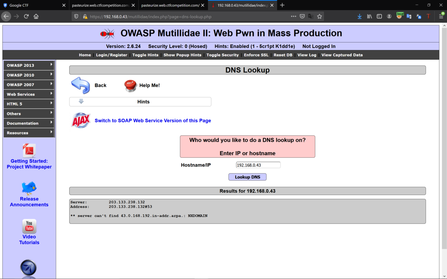This screenshot has height=279, width=447.
Task: Click the insecure connection padlock icon
Action: (85, 16)
